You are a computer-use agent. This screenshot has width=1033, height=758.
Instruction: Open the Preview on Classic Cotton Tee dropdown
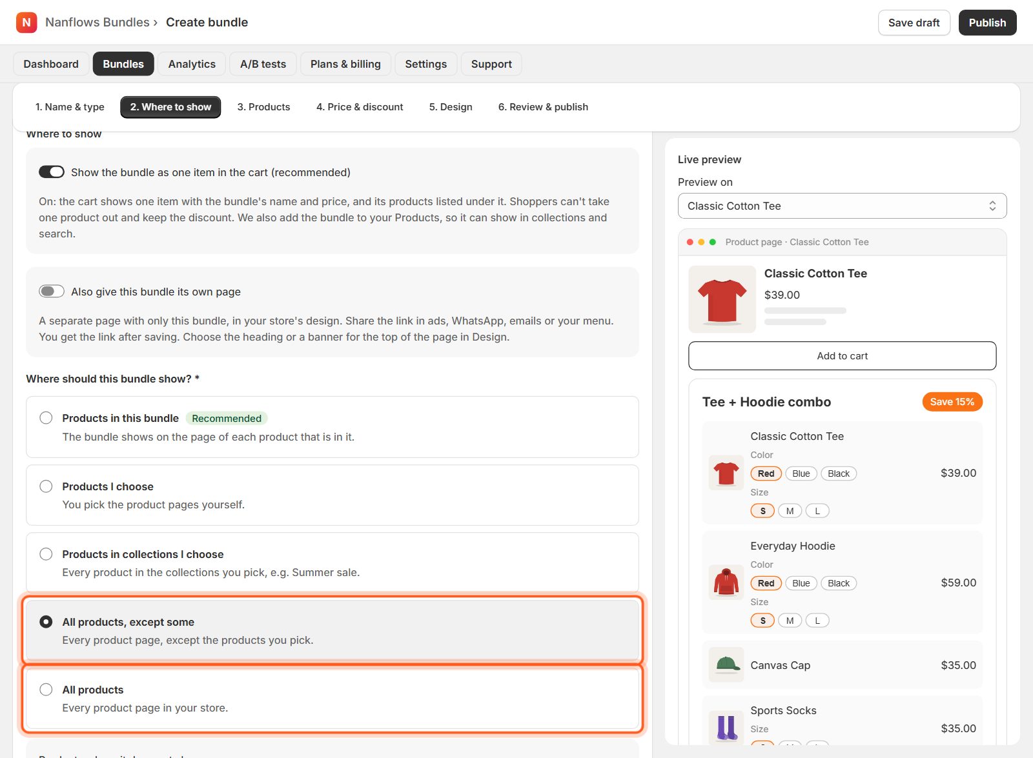842,206
